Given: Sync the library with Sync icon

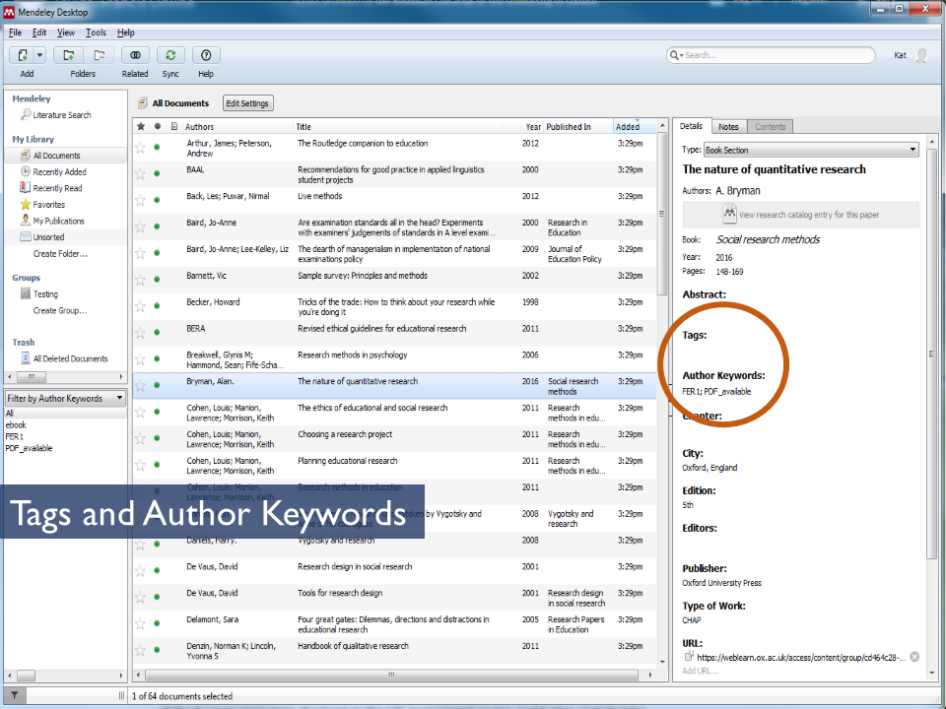Looking at the screenshot, I should click(170, 56).
